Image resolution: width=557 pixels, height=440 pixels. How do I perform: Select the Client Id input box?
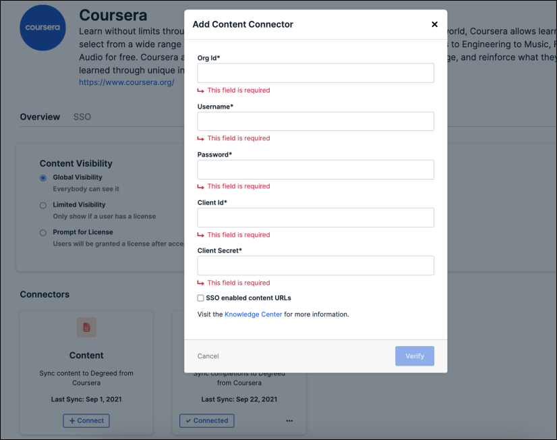(316, 217)
